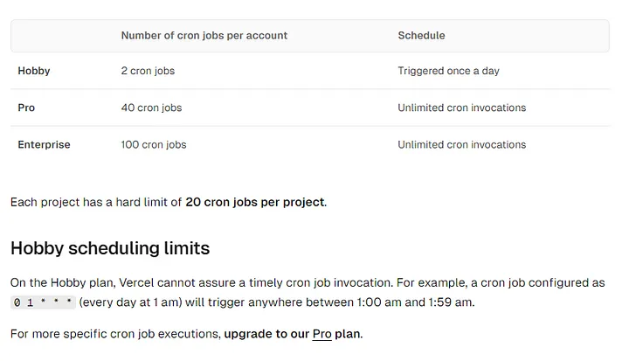Click the Pro plan underlined link
Screen dimensions: 629x361
[321, 334]
